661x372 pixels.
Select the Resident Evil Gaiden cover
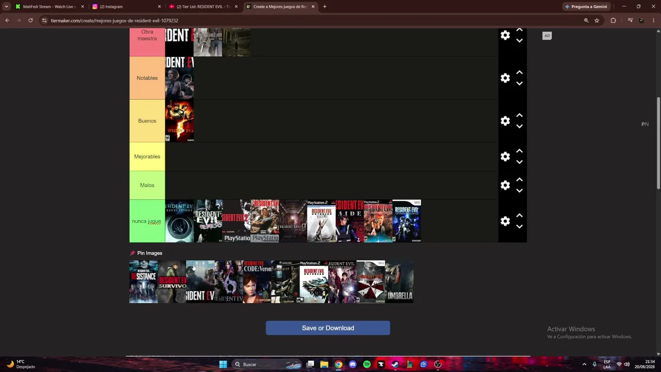pyautogui.click(x=350, y=221)
